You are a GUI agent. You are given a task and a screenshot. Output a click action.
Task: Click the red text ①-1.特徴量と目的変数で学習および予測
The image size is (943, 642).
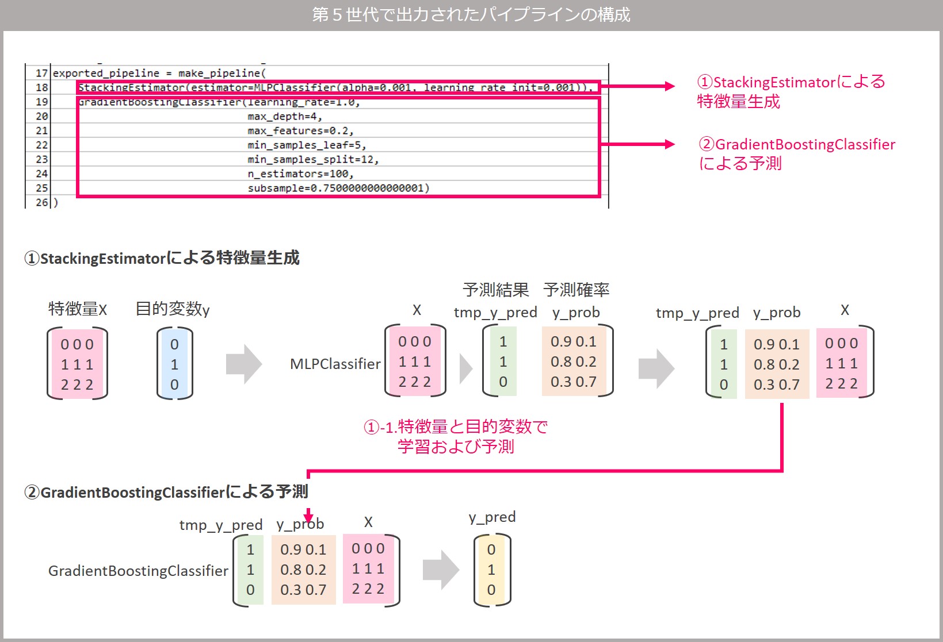[x=455, y=436]
